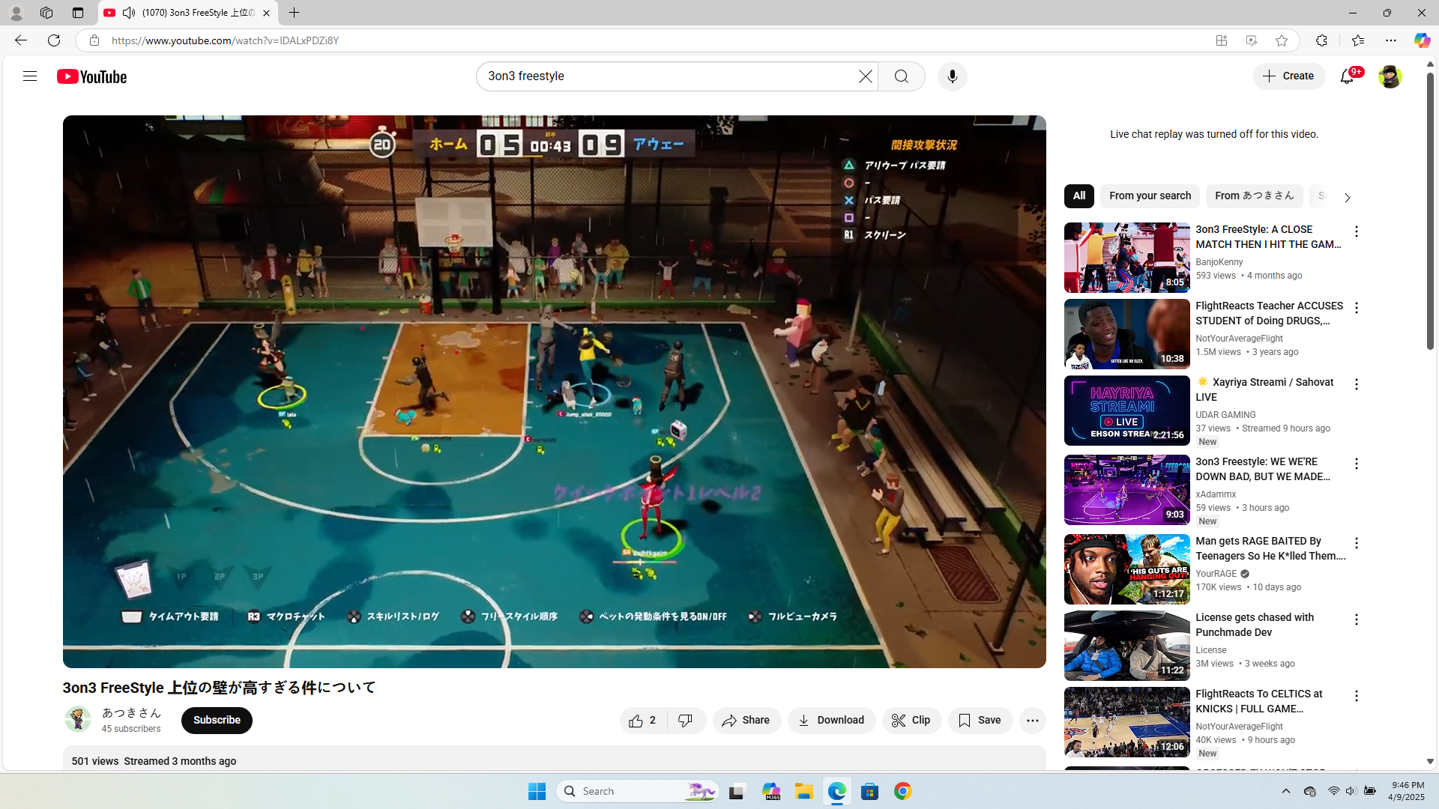Open the Favorites list in the toolbar

coord(1358,40)
